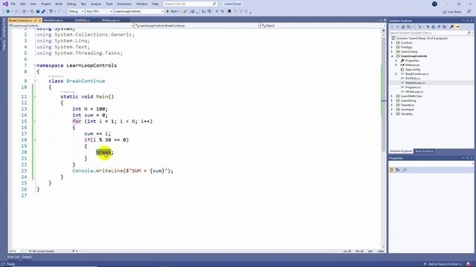Screen dimensions: 476x267
Task: Click the Undo arrow icon
Action: (x=51, y=12)
